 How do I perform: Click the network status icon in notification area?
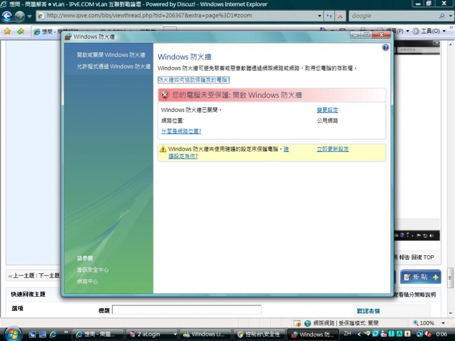click(419, 334)
